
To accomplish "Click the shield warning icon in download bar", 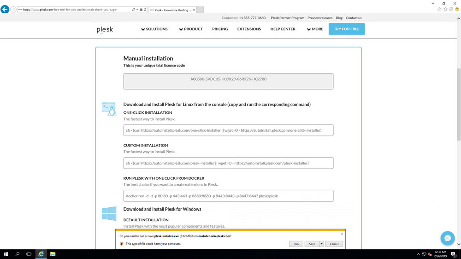I will click(x=121, y=244).
